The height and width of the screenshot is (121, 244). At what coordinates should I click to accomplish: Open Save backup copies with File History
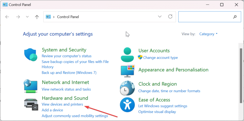pyautogui.click(x=75, y=64)
